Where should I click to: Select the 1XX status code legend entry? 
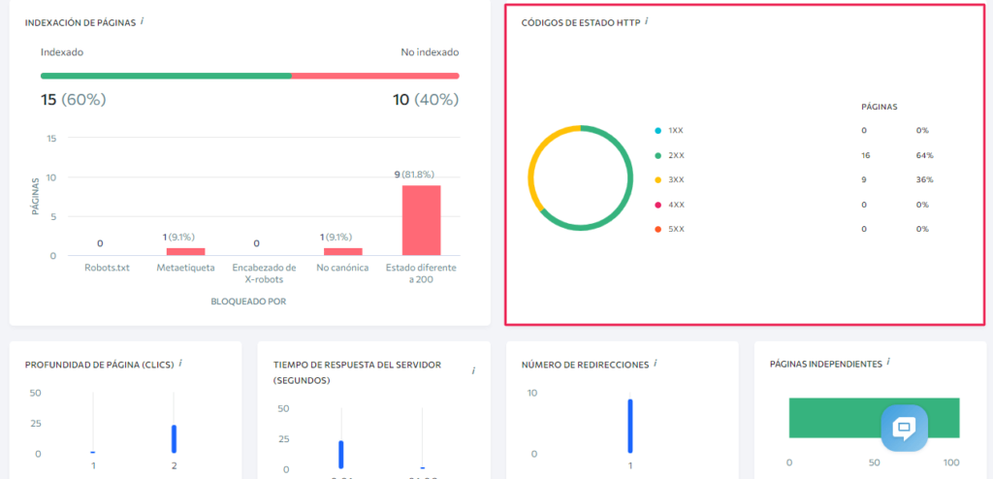click(676, 130)
